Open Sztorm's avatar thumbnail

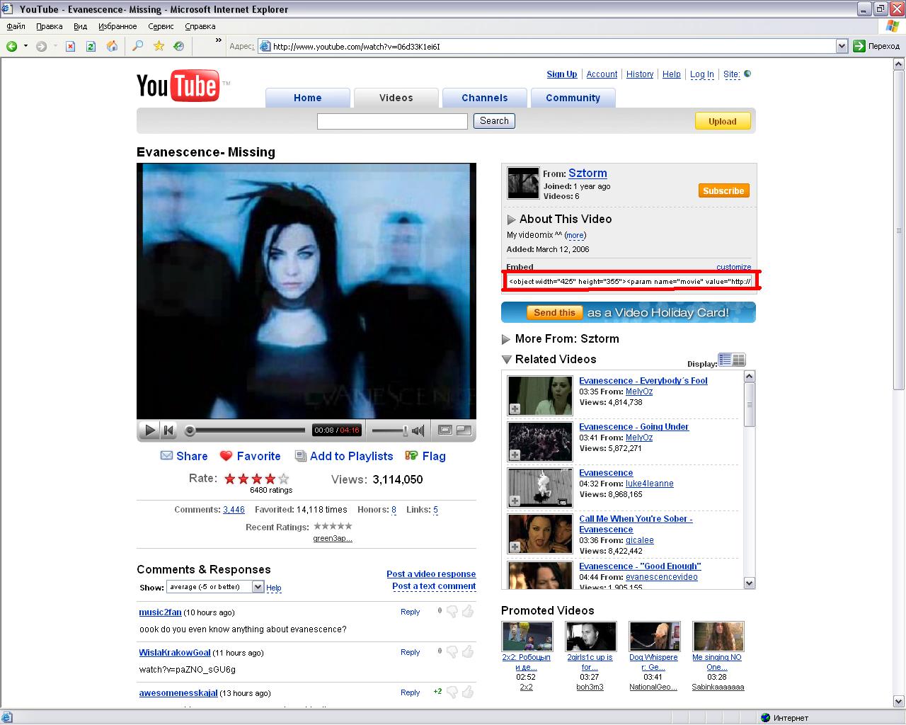point(523,183)
